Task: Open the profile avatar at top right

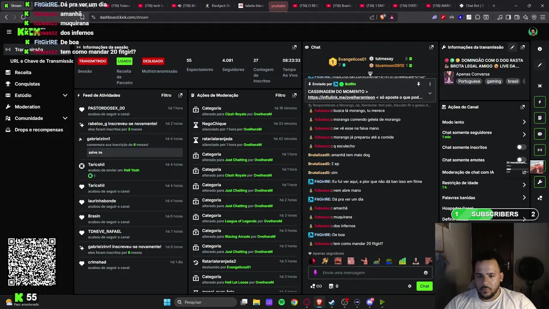Action: coord(533,32)
